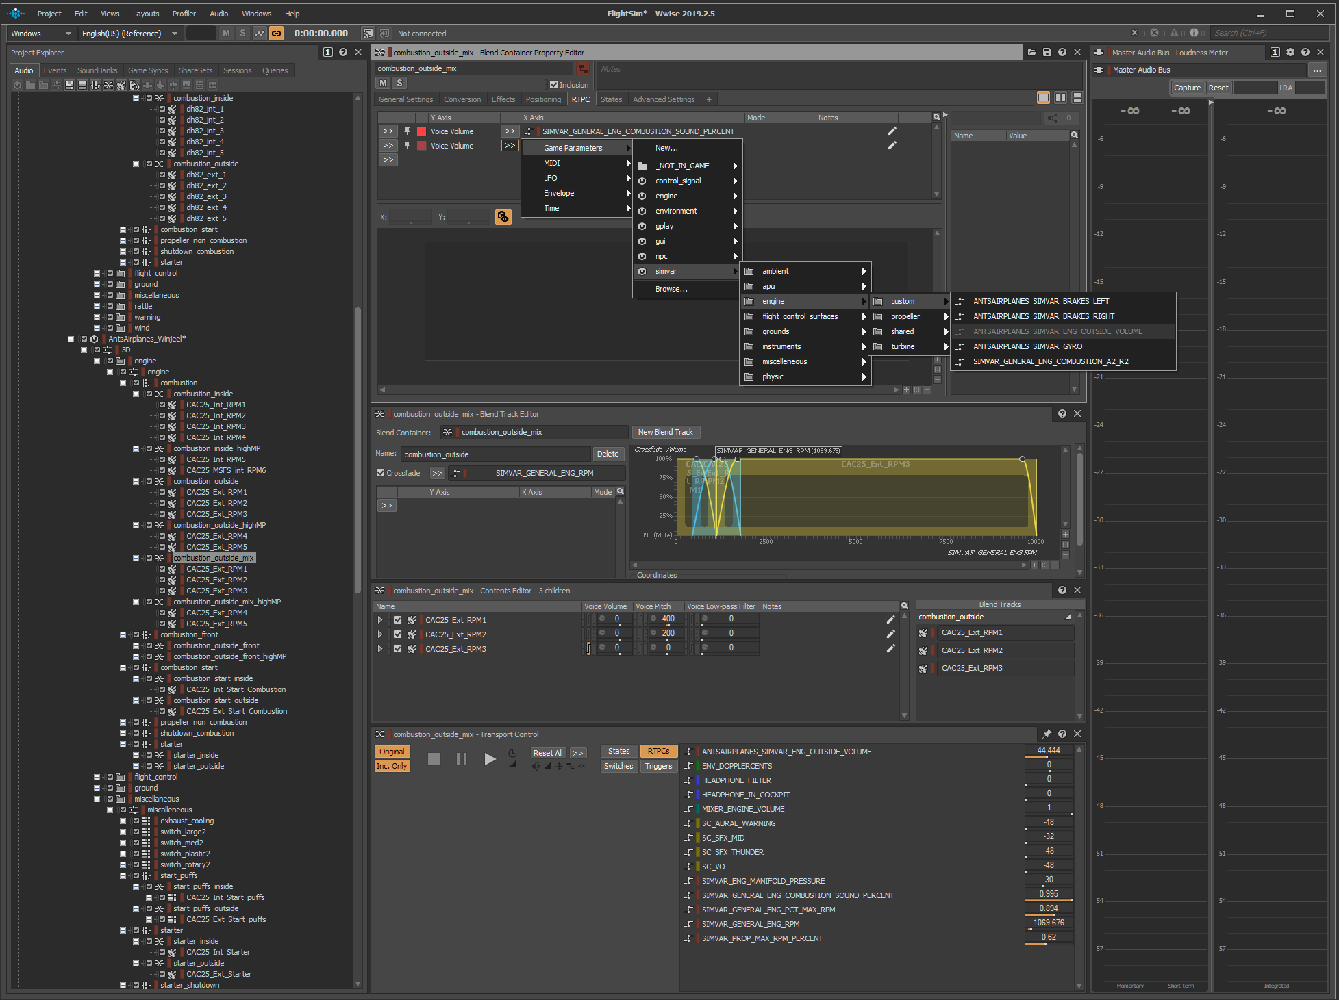Click the object color indicator beside name field
The height and width of the screenshot is (1000, 1339).
click(x=583, y=68)
